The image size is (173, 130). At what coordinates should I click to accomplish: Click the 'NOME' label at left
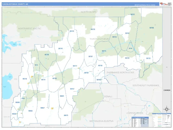16,79
